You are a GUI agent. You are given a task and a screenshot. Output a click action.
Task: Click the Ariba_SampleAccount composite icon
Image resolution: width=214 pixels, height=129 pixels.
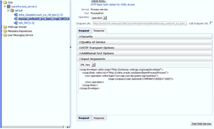coord(16,15)
